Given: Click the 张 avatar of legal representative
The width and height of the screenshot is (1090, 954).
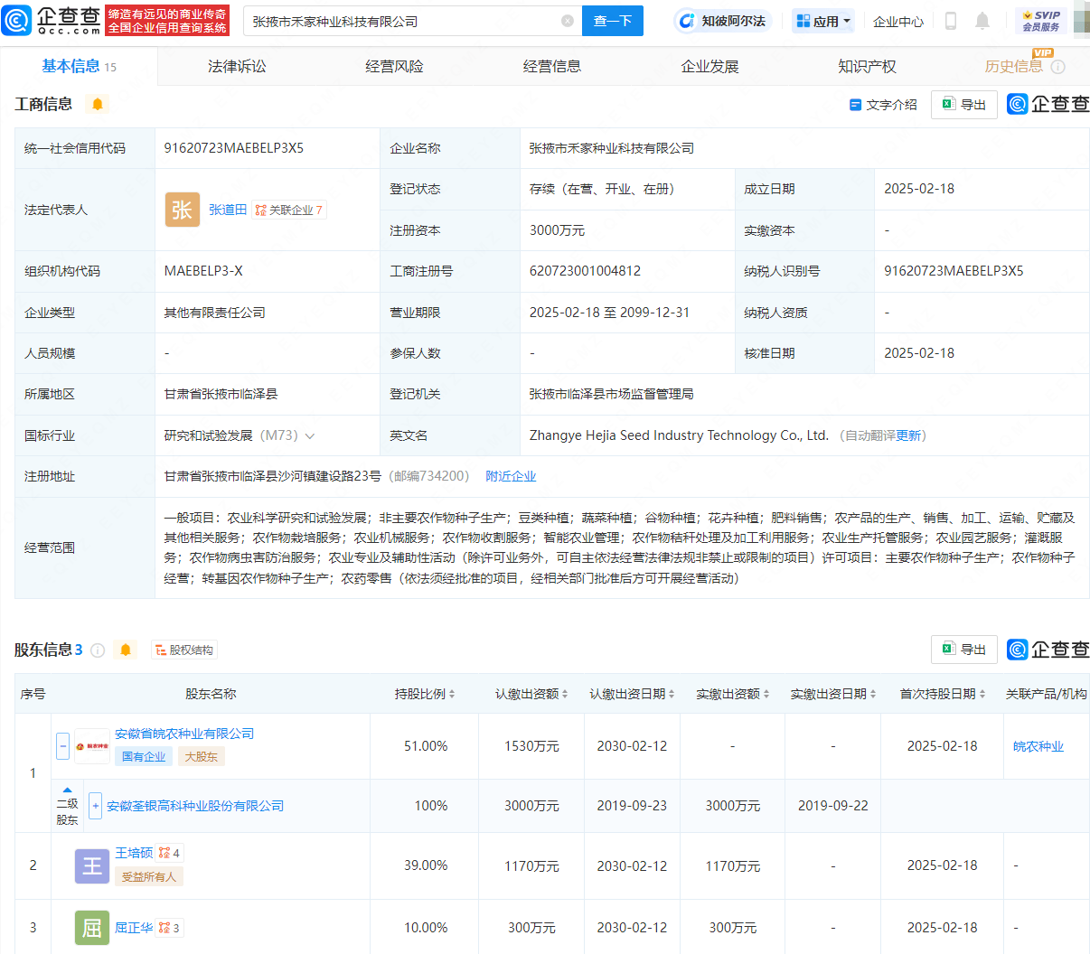Looking at the screenshot, I should (x=182, y=210).
